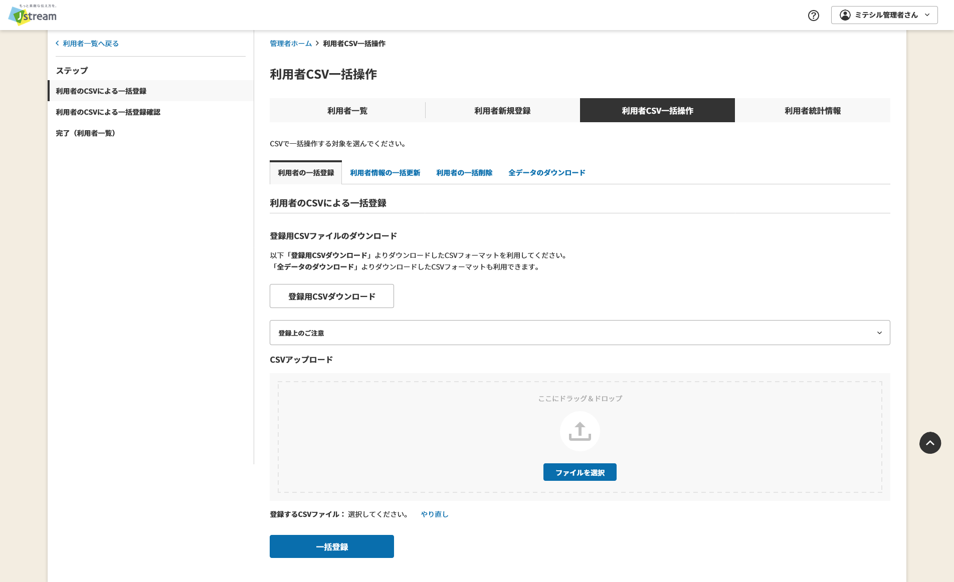This screenshot has height=582, width=954.
Task: Click the ここにドラッグ＆ドロップ text in the upload area
Action: coord(580,399)
